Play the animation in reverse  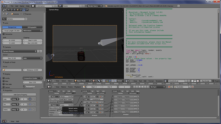coord(140,87)
